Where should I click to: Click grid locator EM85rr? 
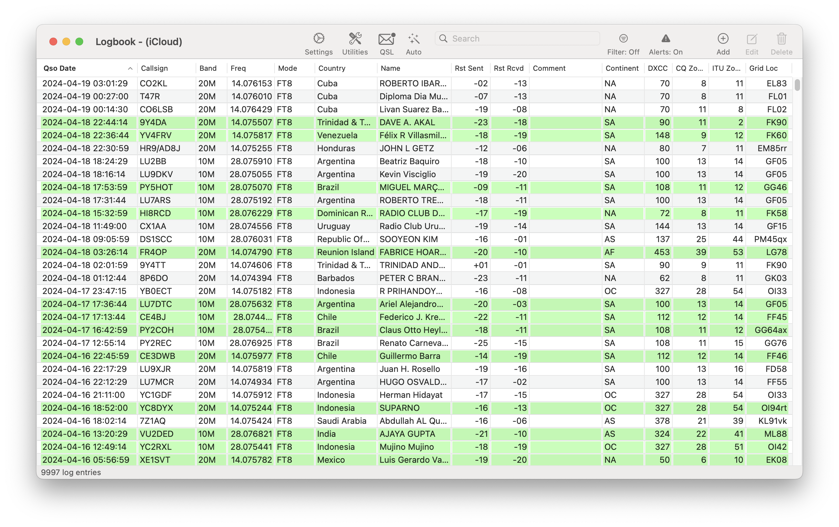772,148
